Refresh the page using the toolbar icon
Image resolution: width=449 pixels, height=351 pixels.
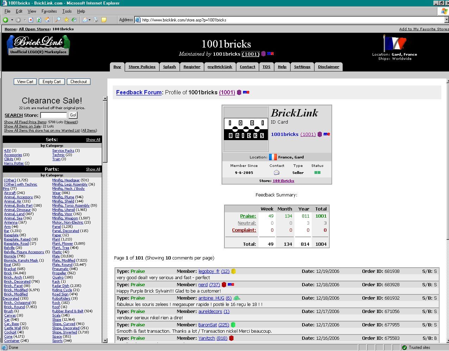pos(39,20)
